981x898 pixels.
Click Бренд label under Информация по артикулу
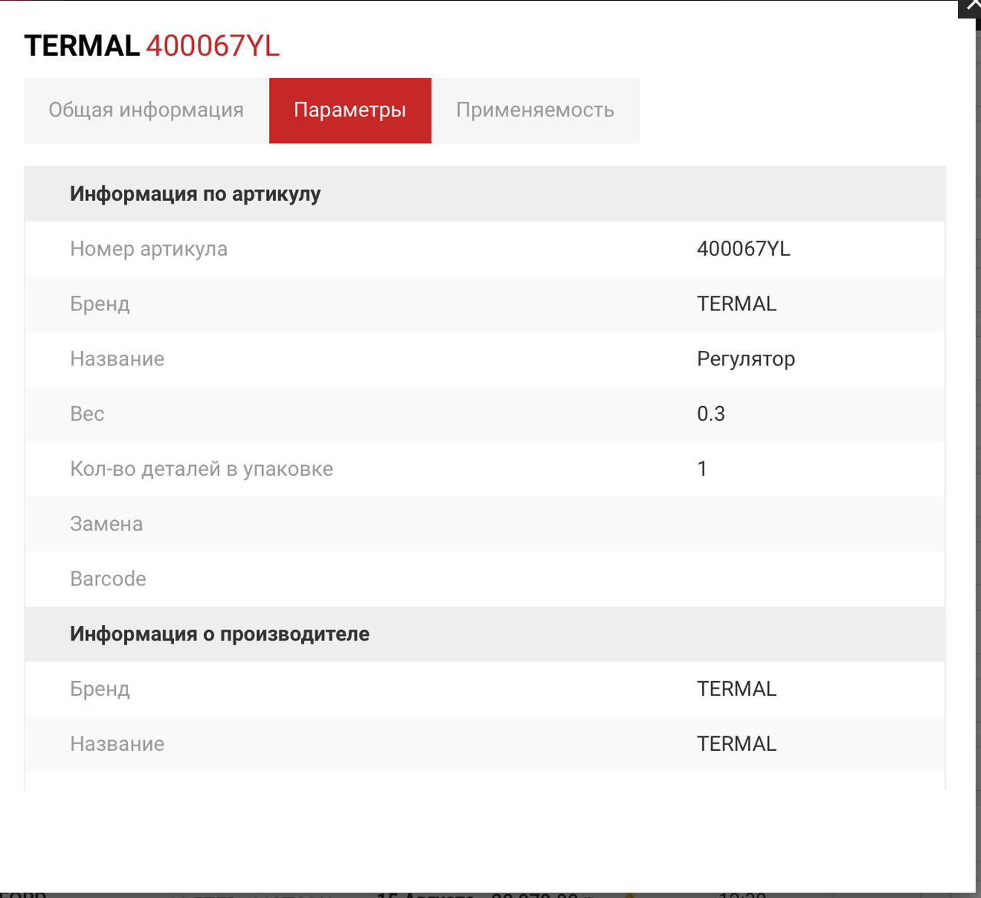click(100, 304)
